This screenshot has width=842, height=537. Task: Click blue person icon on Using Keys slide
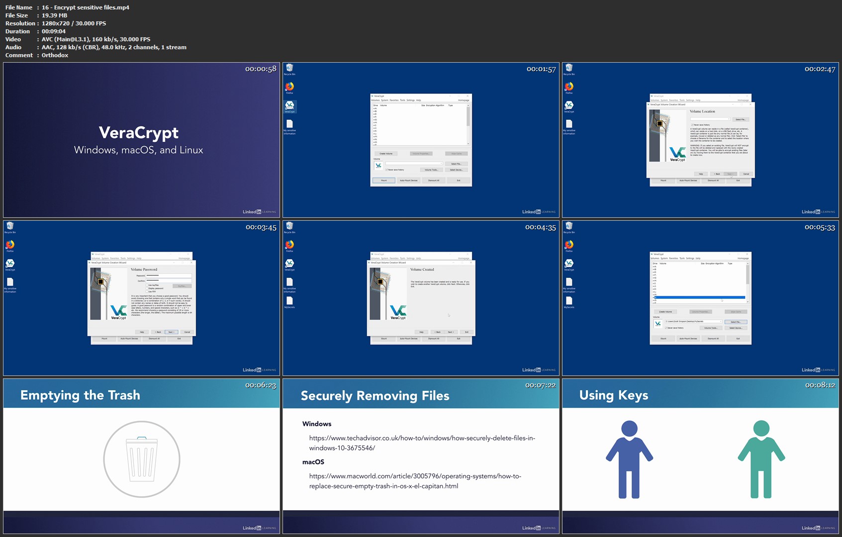629,459
